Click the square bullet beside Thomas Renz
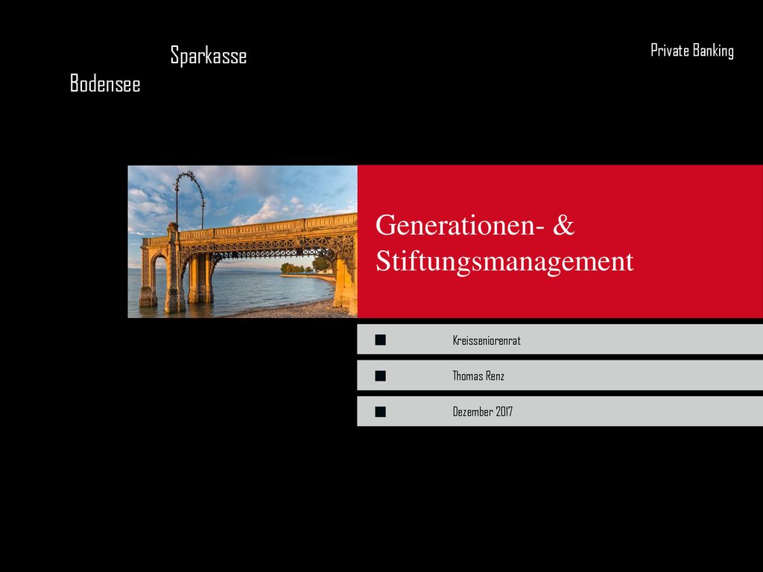The height and width of the screenshot is (572, 763). [381, 376]
